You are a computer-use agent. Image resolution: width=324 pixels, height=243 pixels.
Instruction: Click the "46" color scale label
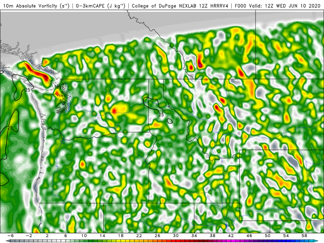click(x=249, y=236)
